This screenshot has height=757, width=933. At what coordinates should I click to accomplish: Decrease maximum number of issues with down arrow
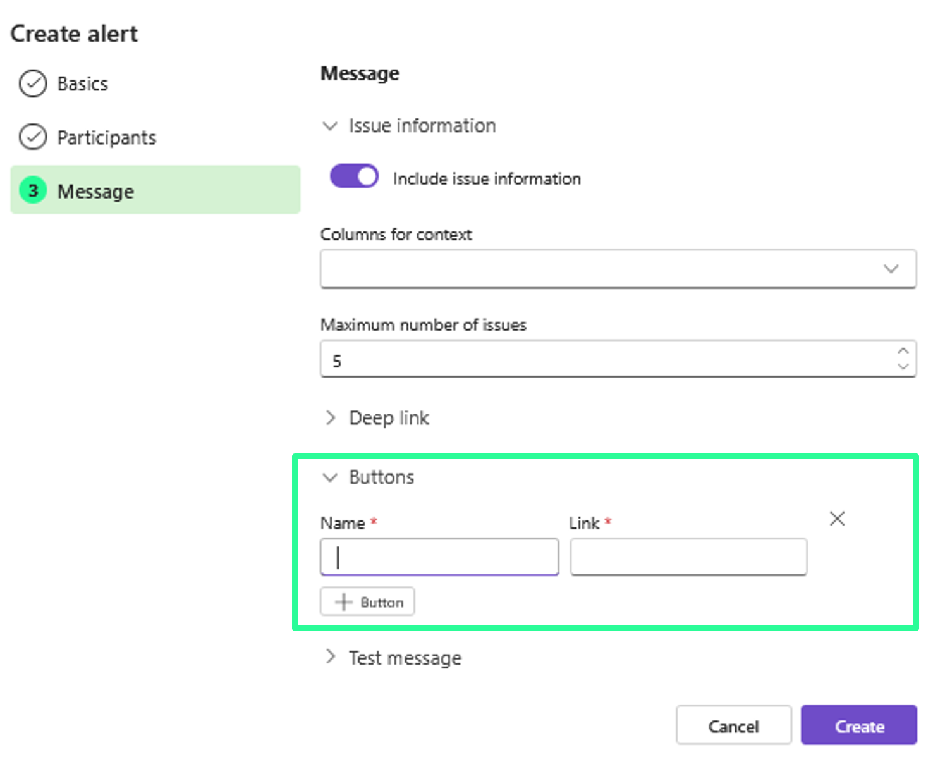click(x=903, y=366)
